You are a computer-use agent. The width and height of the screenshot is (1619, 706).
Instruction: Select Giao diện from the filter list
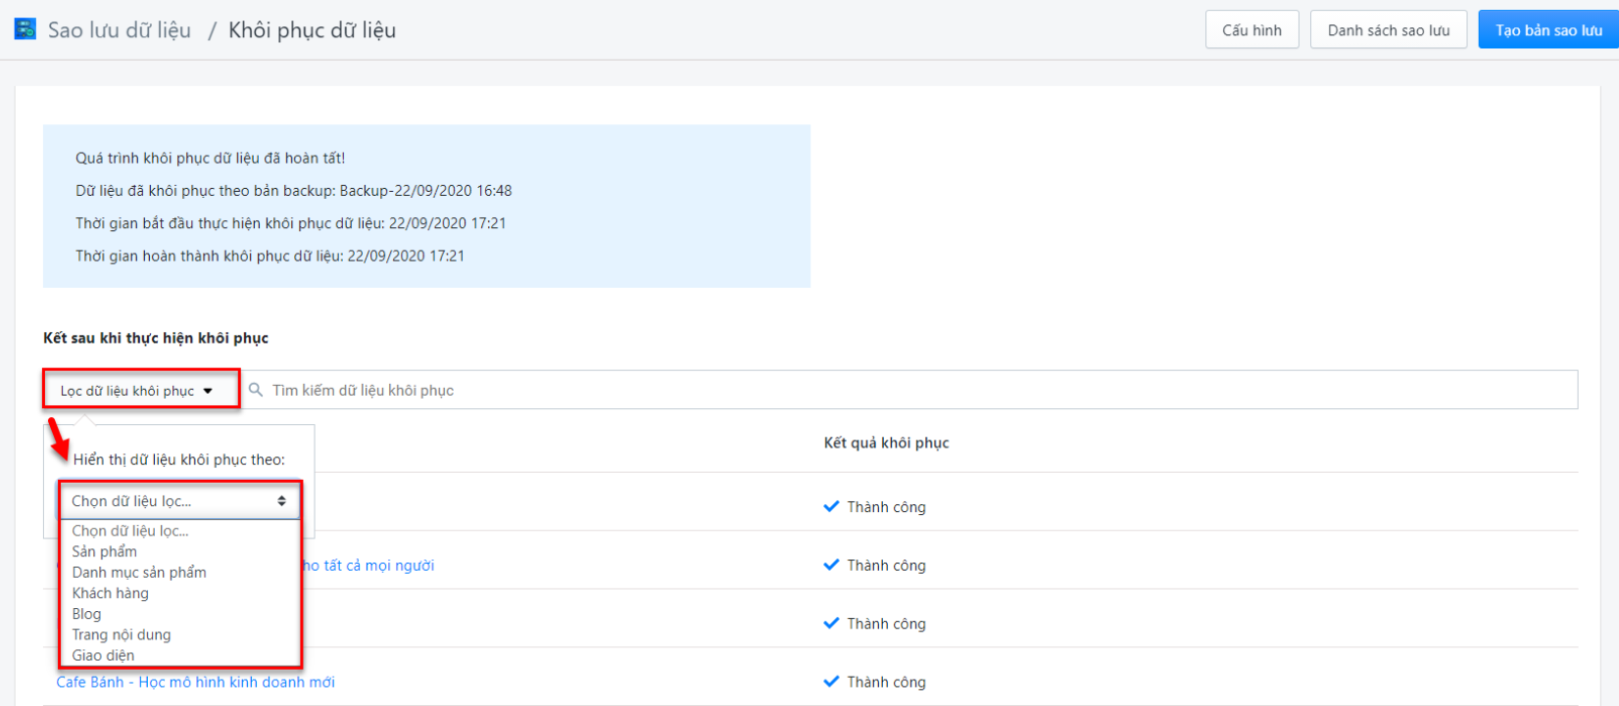click(104, 655)
